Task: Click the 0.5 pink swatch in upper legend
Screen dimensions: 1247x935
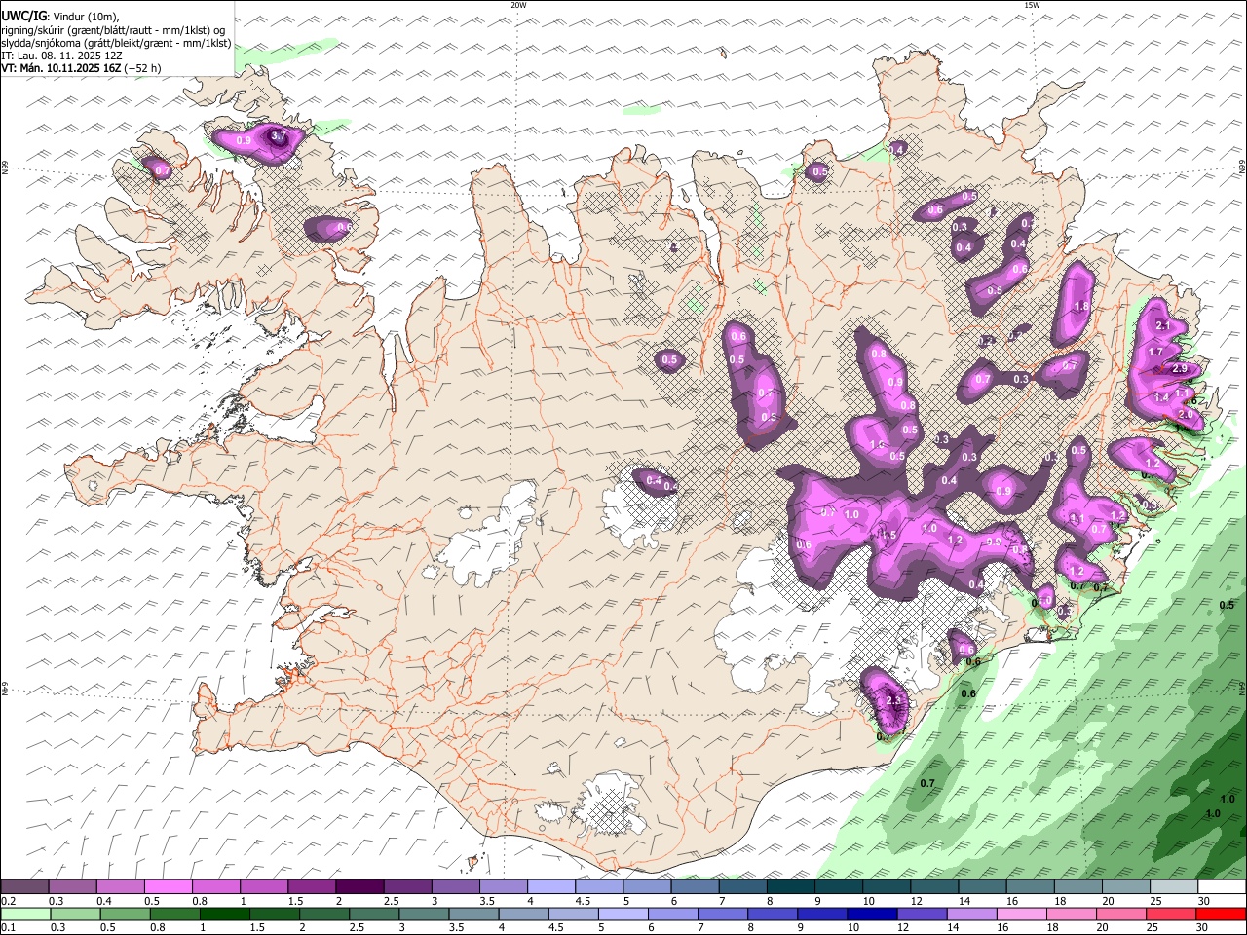Action: [168, 887]
